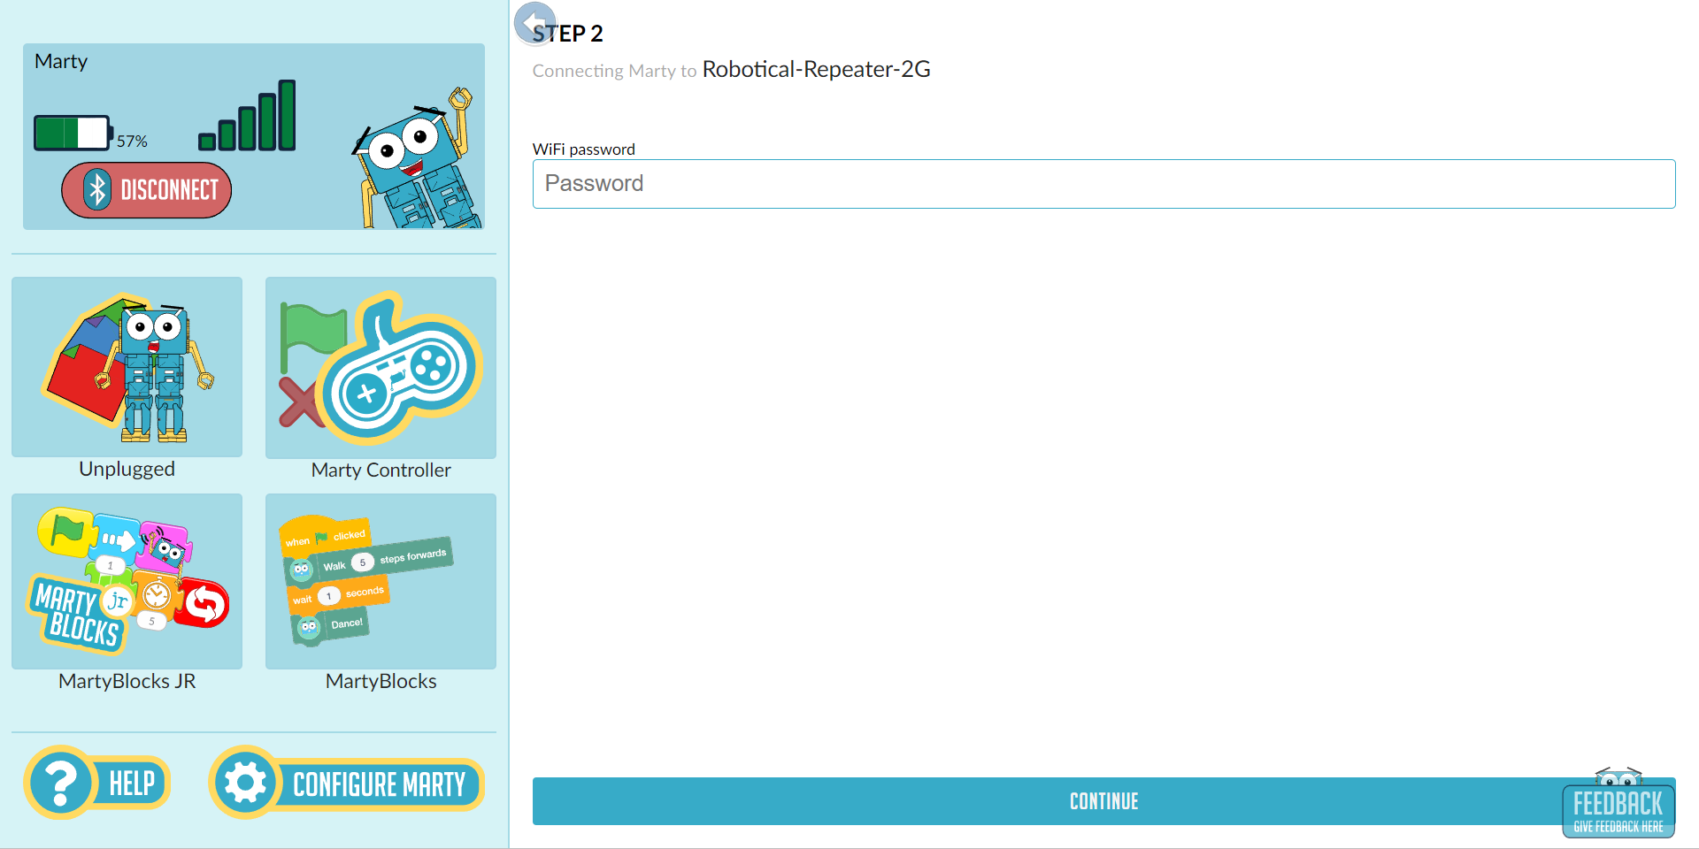Click the Unplugged label text

(127, 469)
